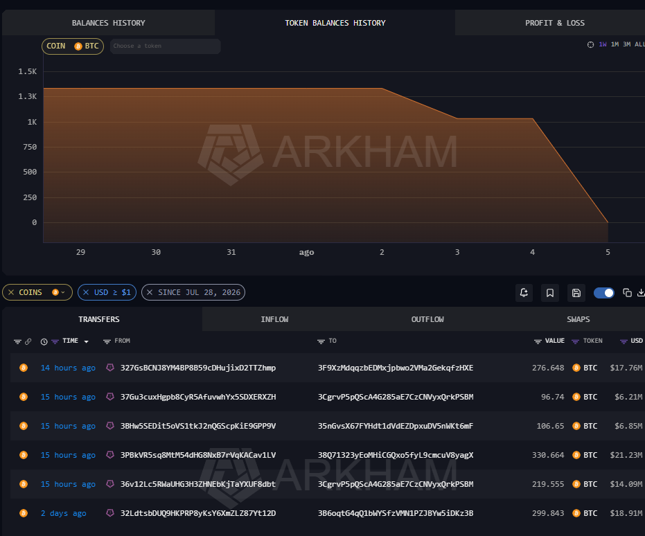Remove the COINS filter via X
The image size is (645, 536).
[11, 292]
